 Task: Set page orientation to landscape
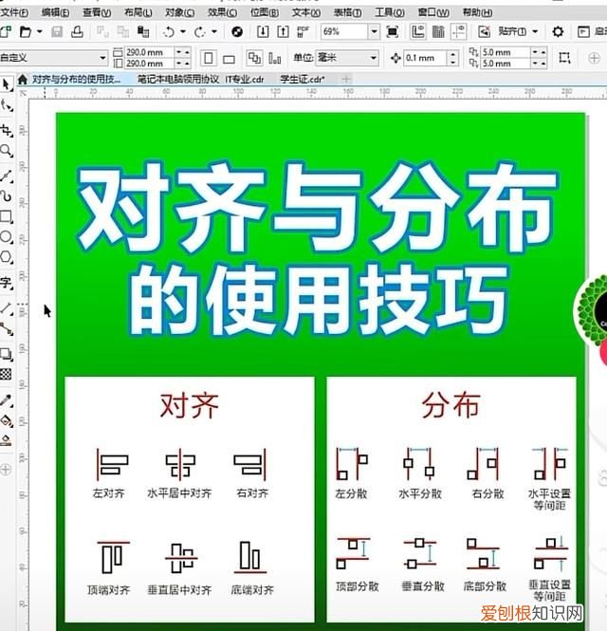click(x=229, y=59)
